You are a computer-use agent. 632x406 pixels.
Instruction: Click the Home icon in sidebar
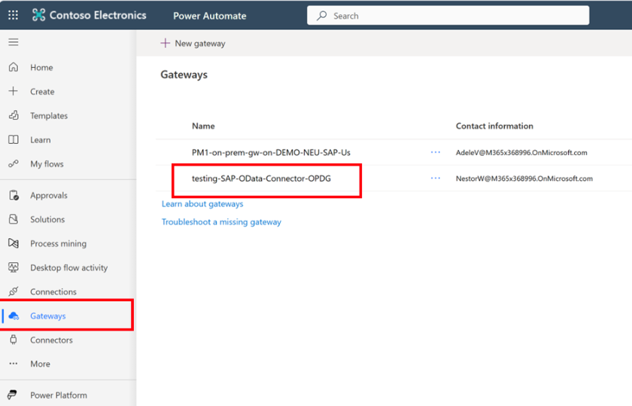[x=13, y=68]
